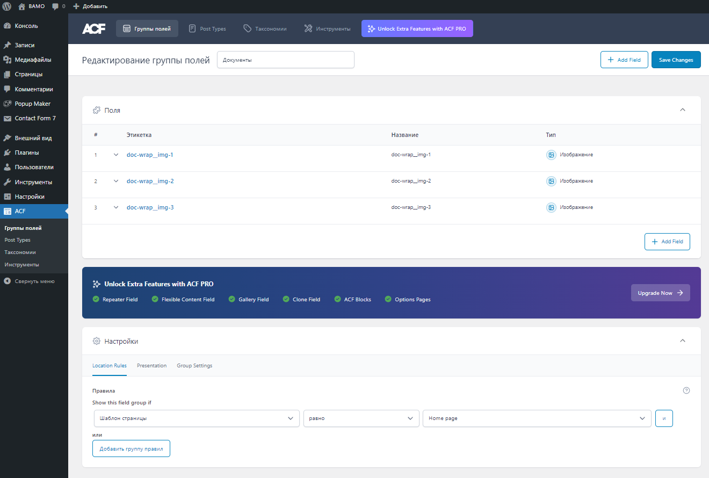This screenshot has width=709, height=478.
Task: Open Пользователи users menu
Action: pos(34,167)
